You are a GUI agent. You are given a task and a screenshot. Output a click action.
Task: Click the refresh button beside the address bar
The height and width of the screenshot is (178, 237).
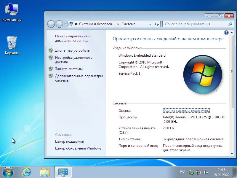coord(157,24)
